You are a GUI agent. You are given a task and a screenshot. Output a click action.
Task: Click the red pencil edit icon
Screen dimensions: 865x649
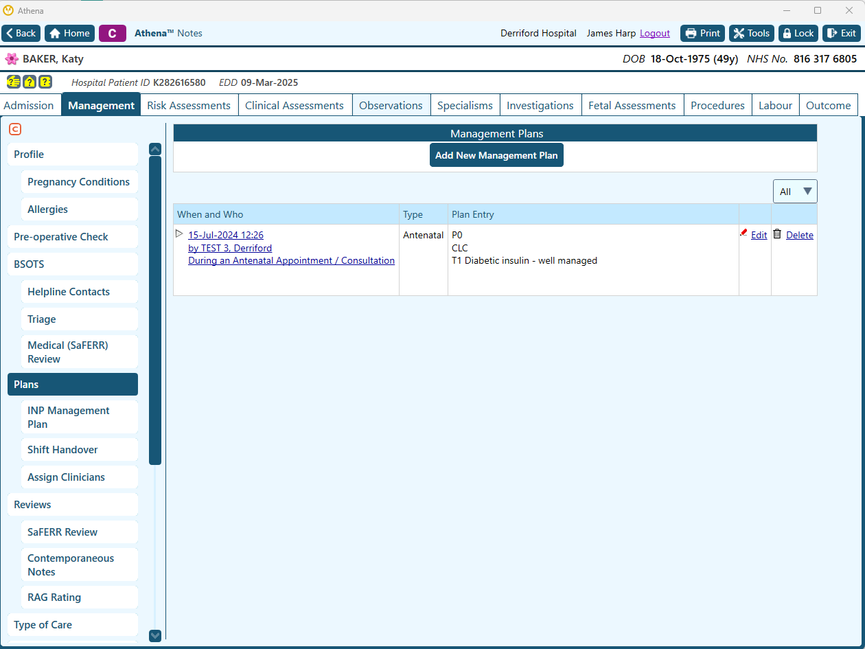pos(744,234)
